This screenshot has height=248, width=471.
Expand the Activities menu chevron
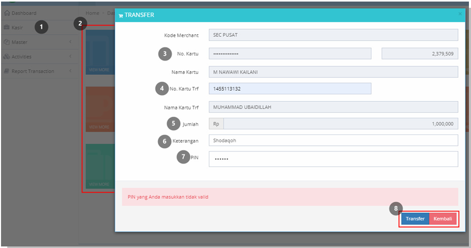[70, 56]
